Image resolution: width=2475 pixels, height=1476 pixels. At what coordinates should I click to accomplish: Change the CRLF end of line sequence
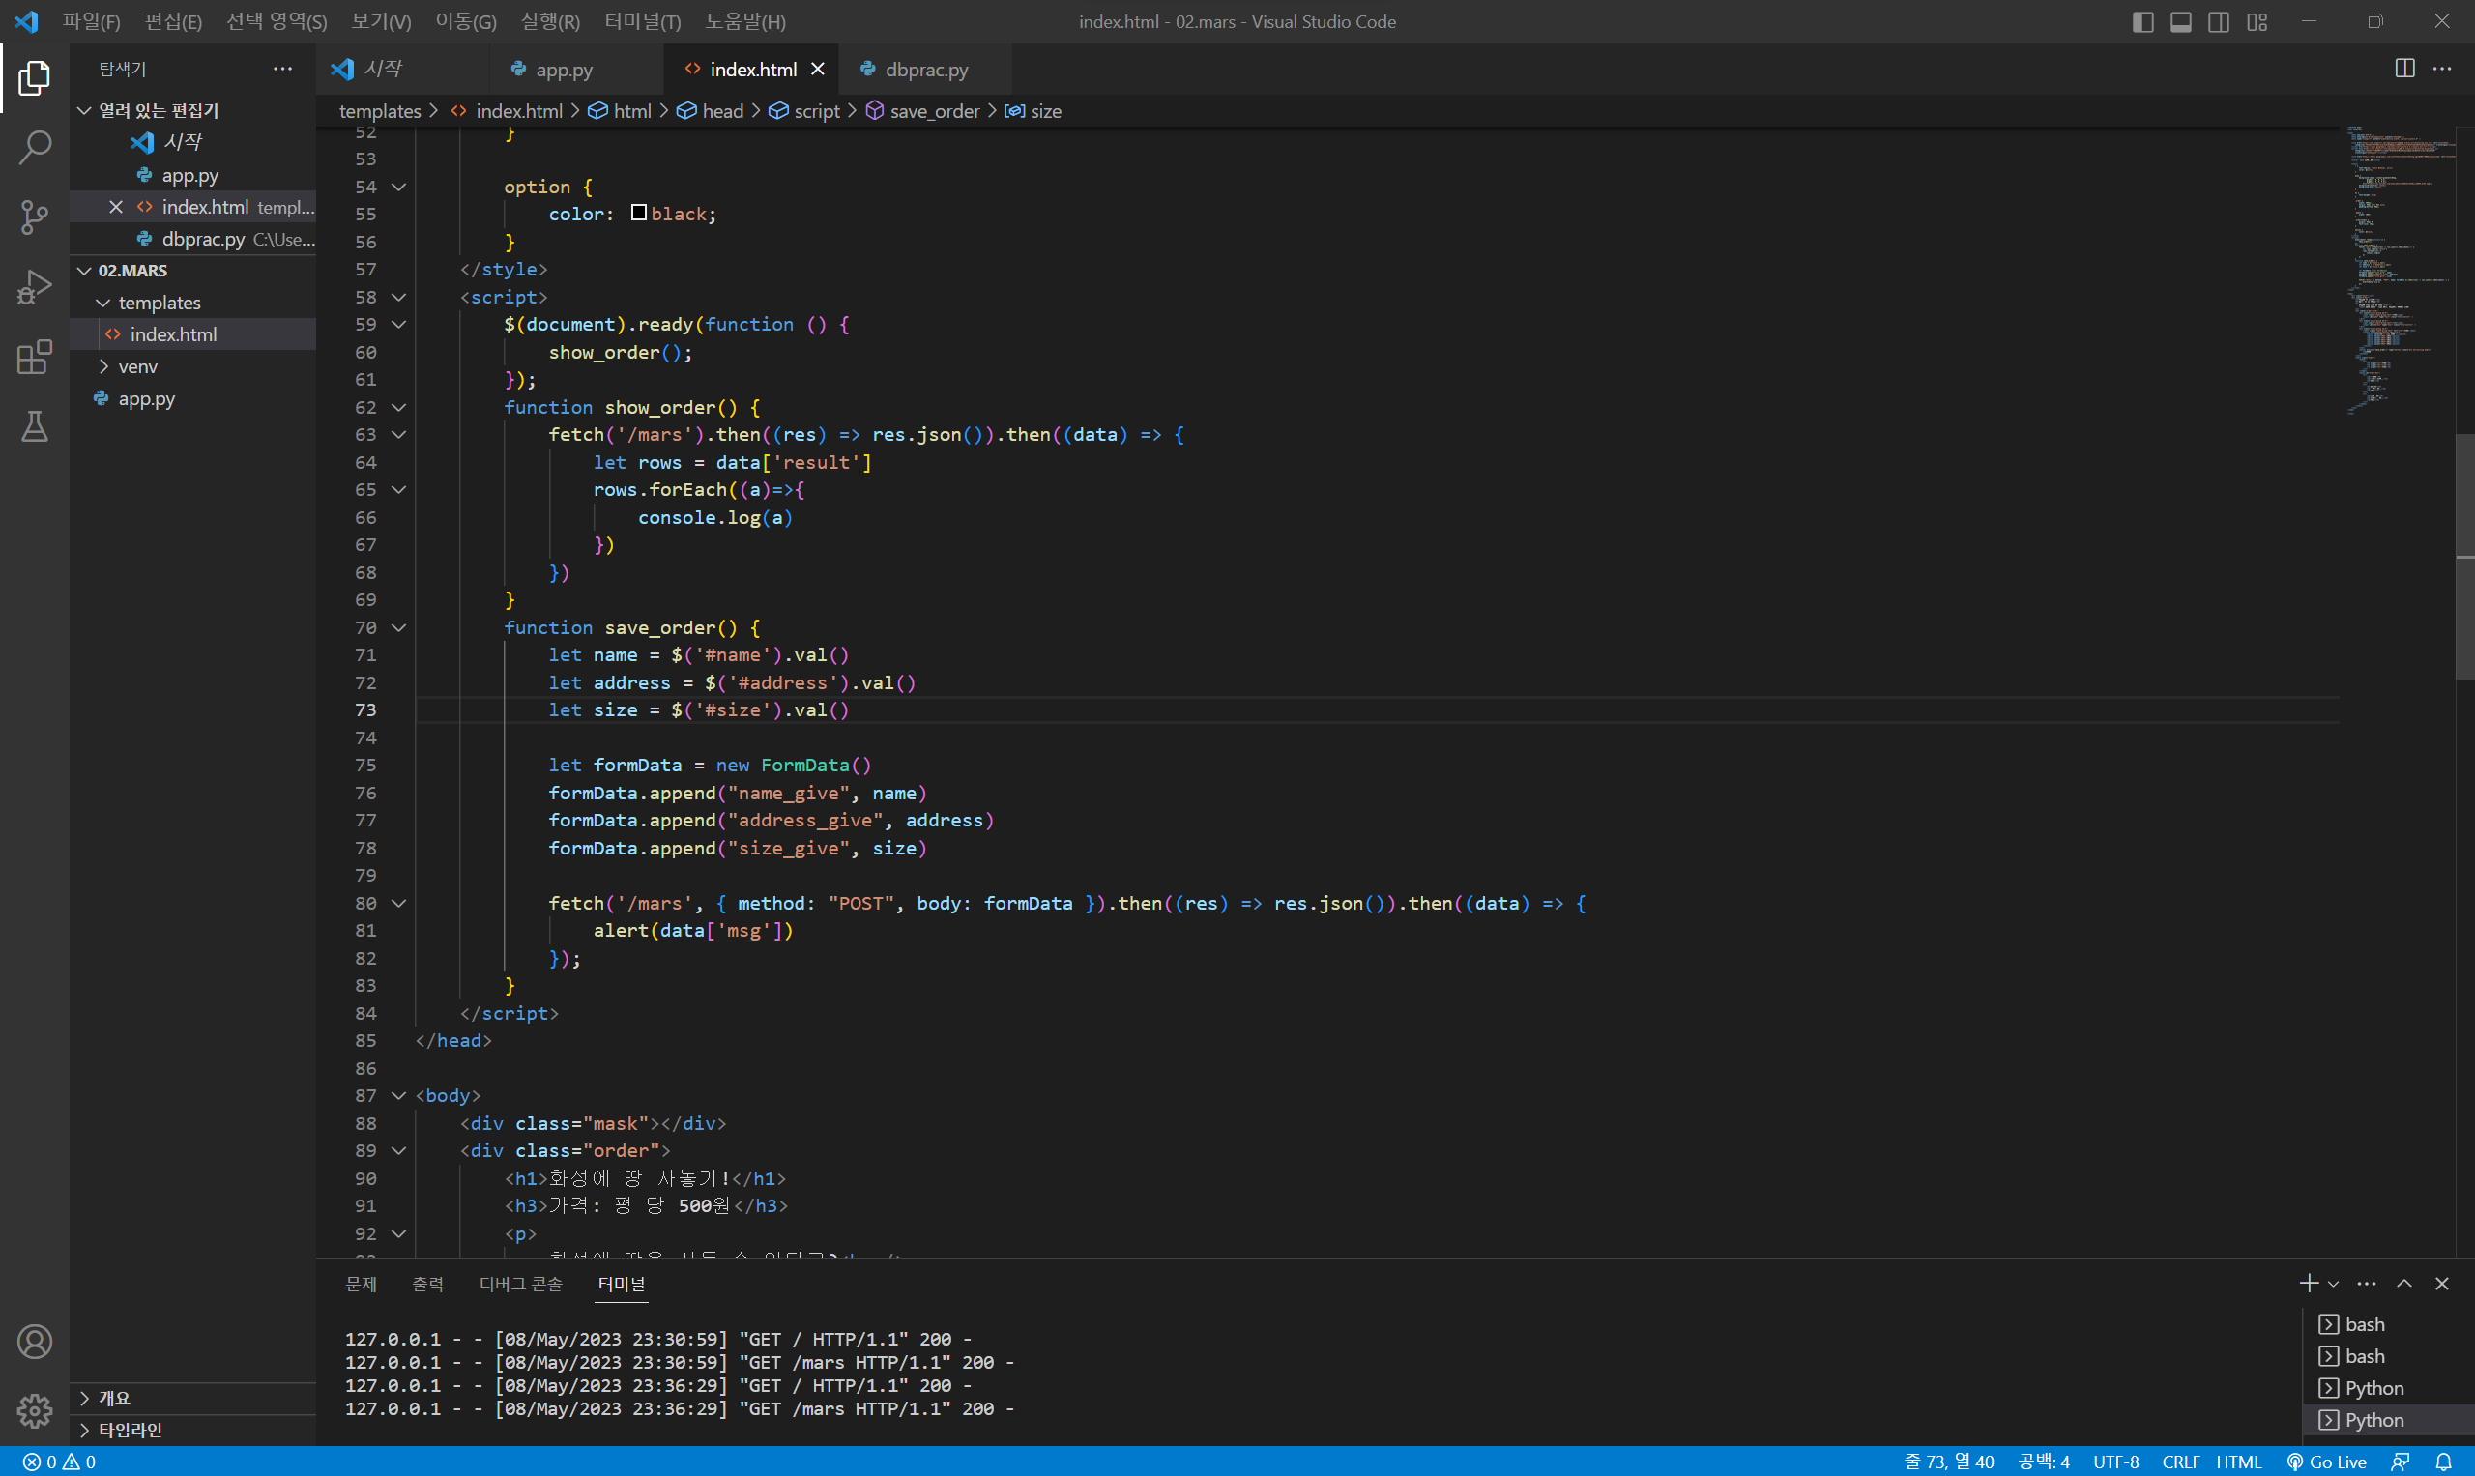(x=2180, y=1462)
